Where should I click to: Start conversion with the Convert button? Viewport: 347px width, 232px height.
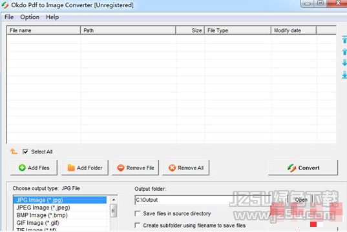click(x=303, y=168)
